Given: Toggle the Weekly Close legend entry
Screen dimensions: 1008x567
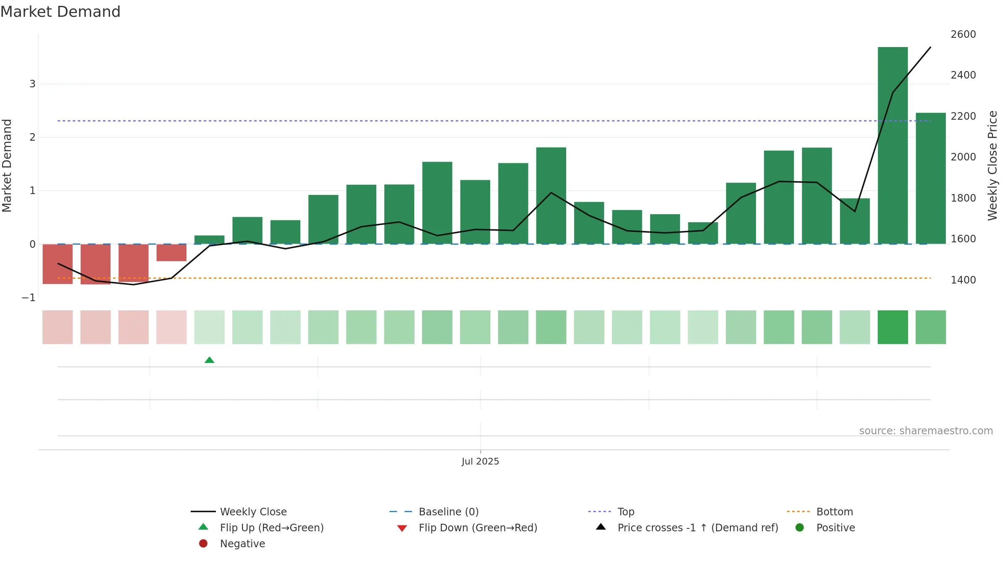Looking at the screenshot, I should click(x=239, y=512).
